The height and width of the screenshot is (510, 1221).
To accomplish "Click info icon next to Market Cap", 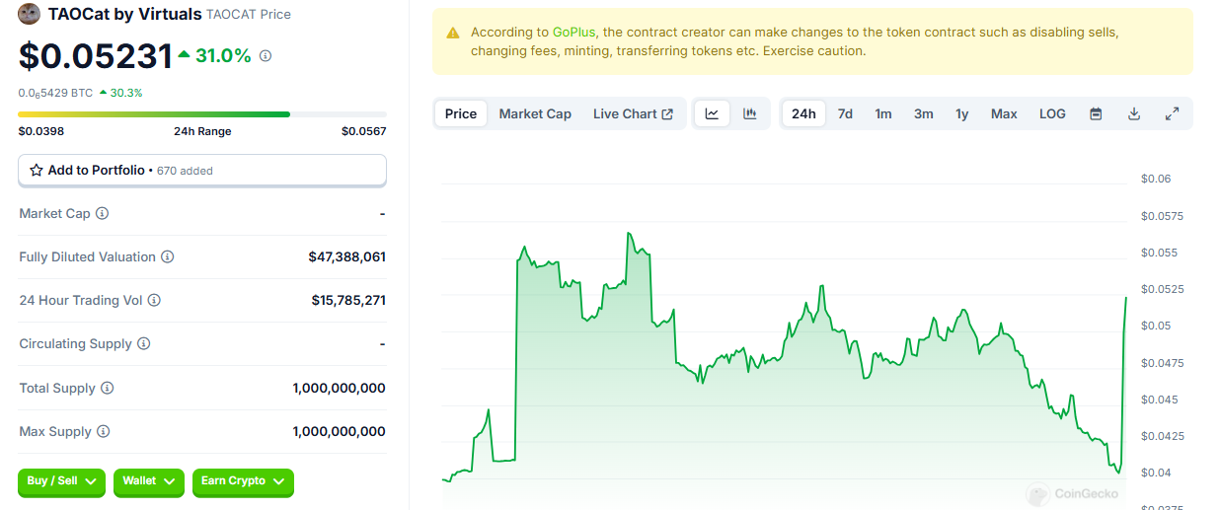I will (x=103, y=213).
